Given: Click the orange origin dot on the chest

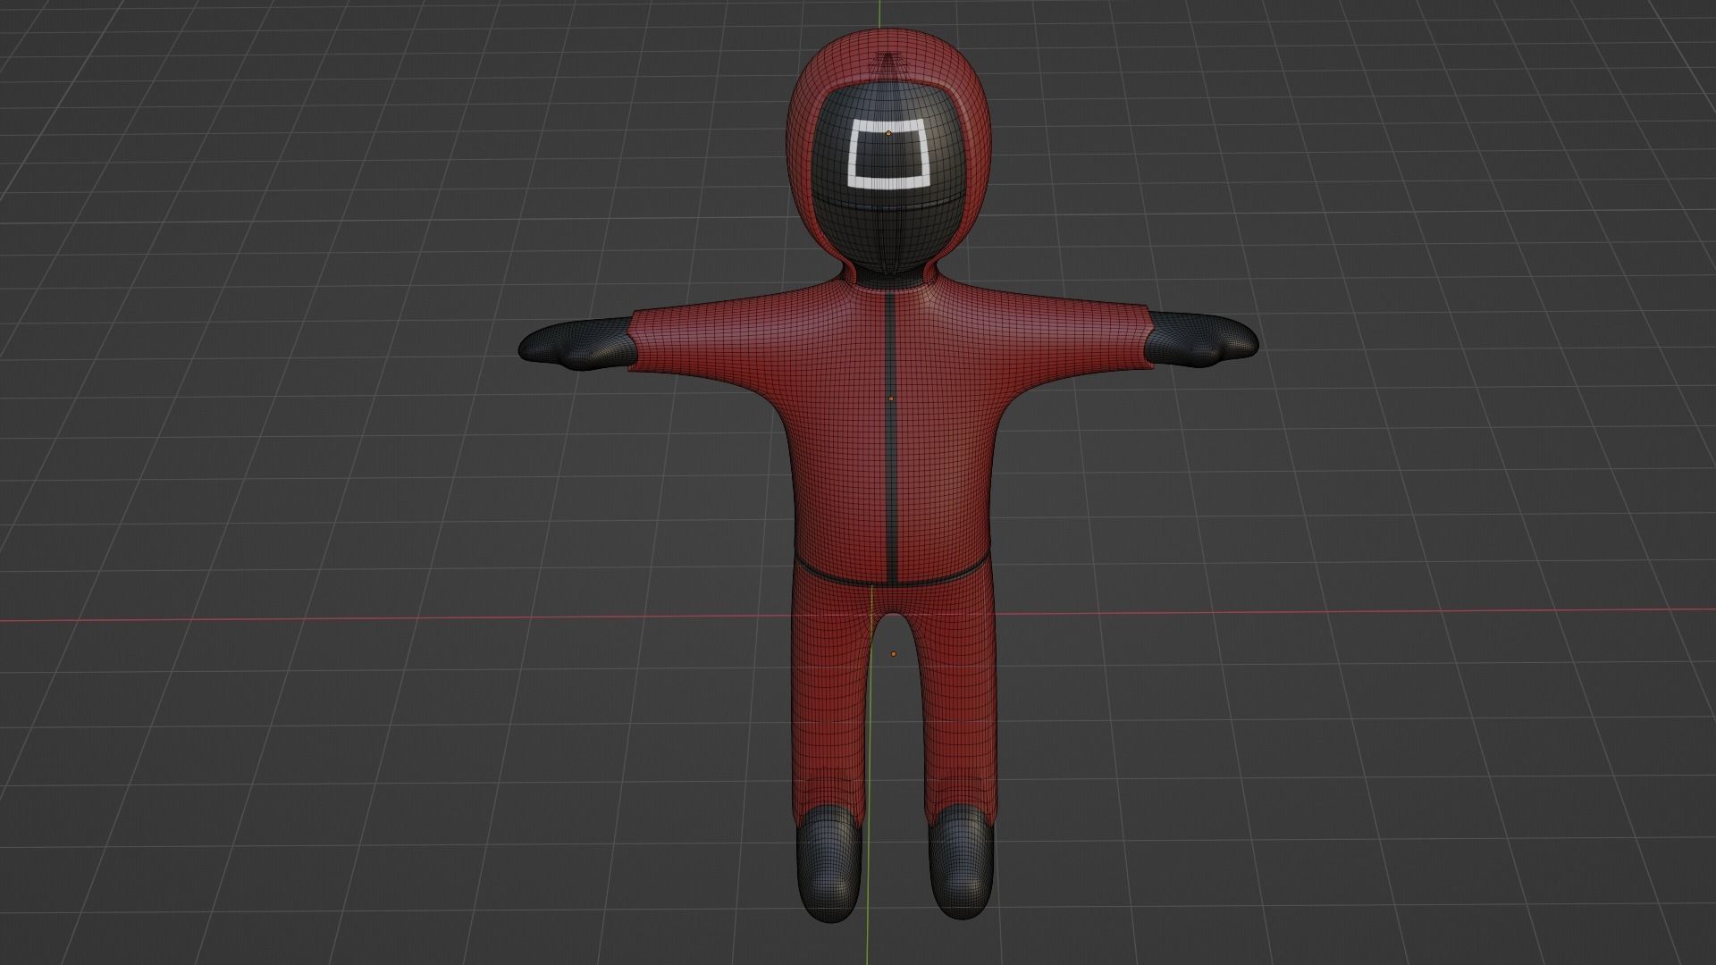Looking at the screenshot, I should [x=891, y=399].
